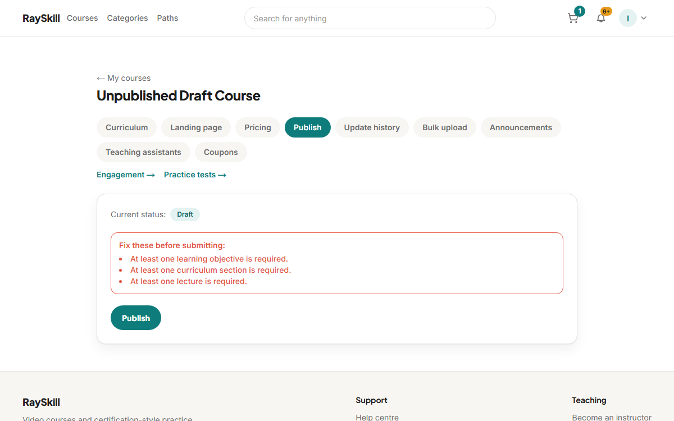Click 'At least one lecture is required.'
This screenshot has height=421, width=674.
click(x=189, y=281)
